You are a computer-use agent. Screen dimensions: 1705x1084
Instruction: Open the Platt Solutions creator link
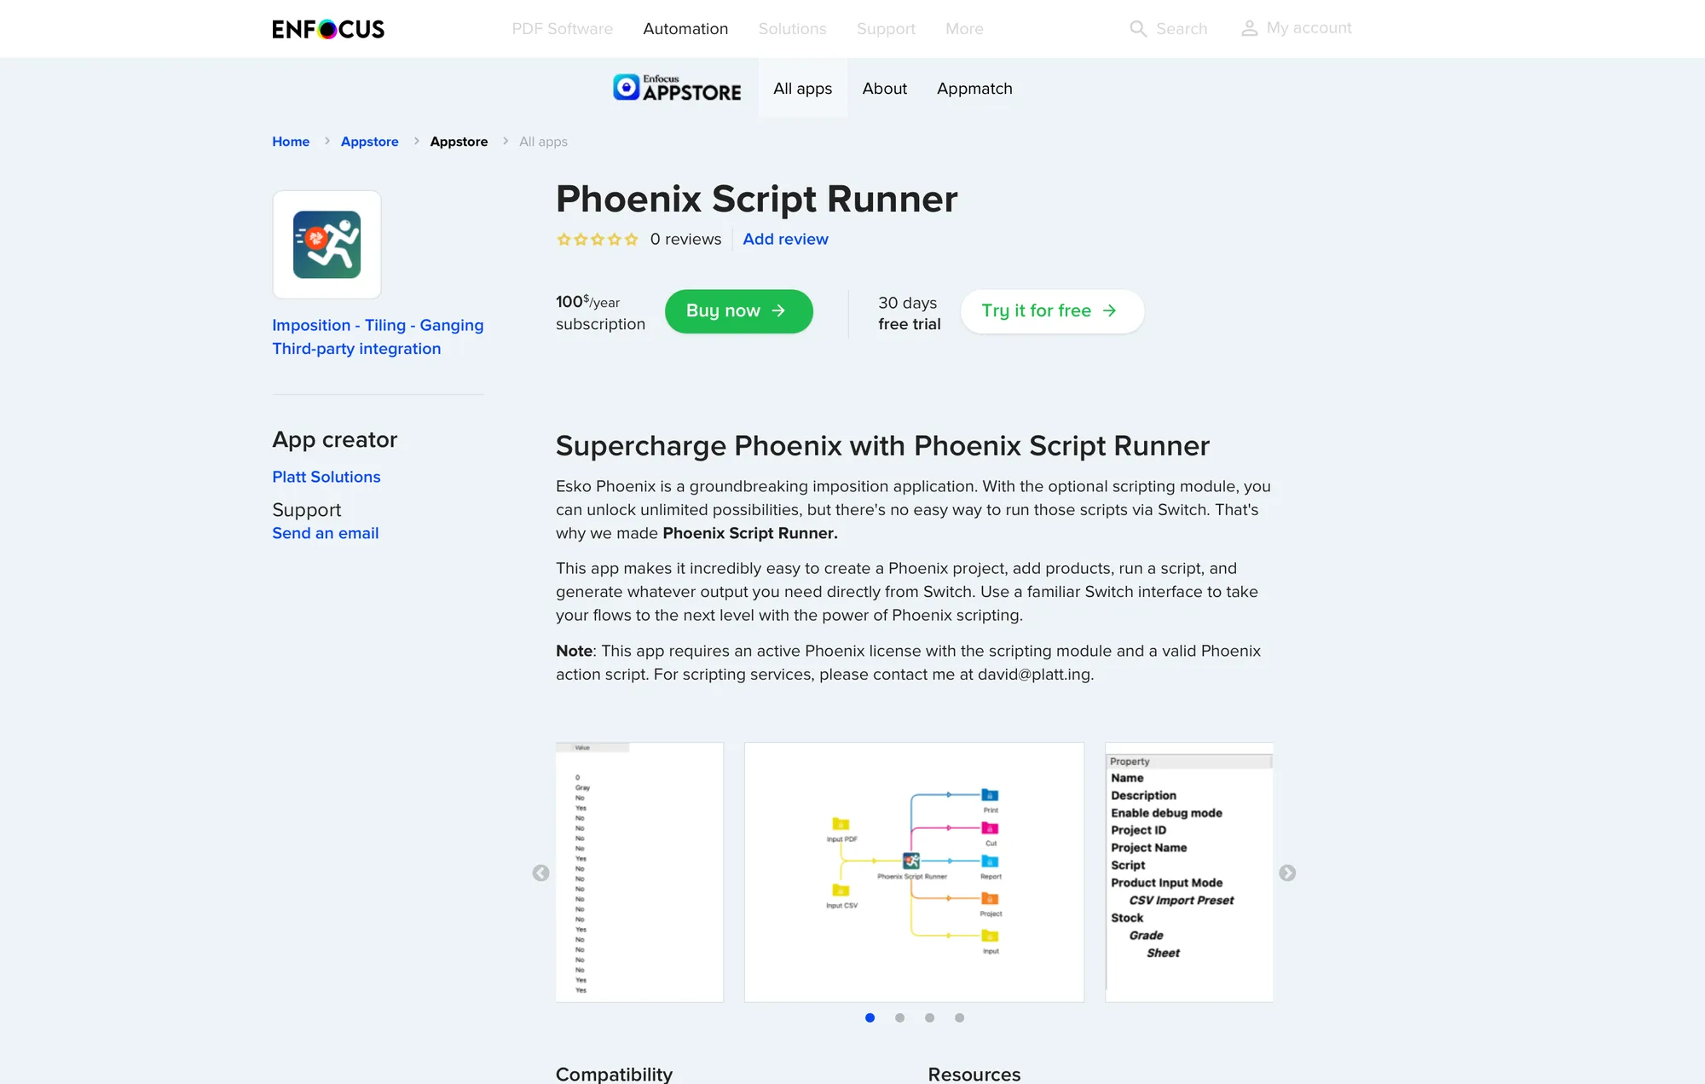coord(326,477)
